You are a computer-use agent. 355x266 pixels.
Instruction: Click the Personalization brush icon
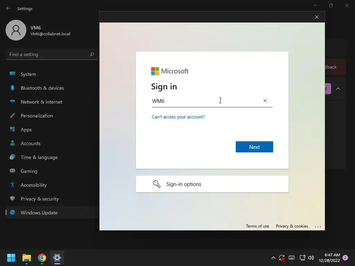[x=12, y=116]
